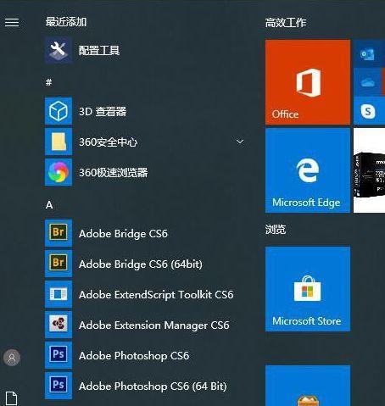Screen dimensions: 385x406
Task: Launch the Microsoft Store tile
Action: pyautogui.click(x=308, y=289)
